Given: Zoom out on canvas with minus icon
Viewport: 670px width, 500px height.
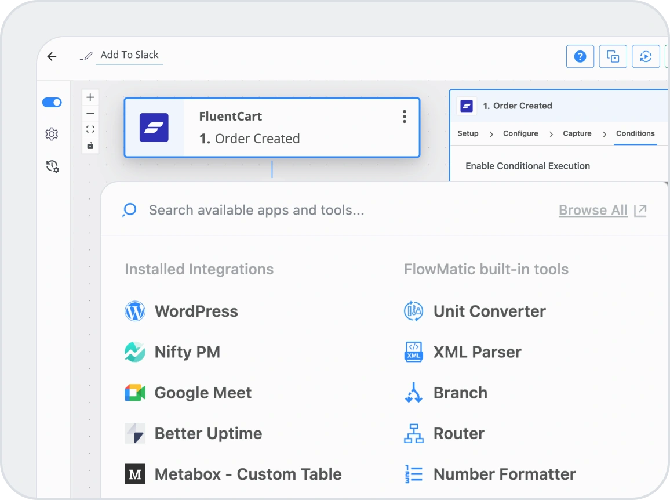Looking at the screenshot, I should pos(90,113).
